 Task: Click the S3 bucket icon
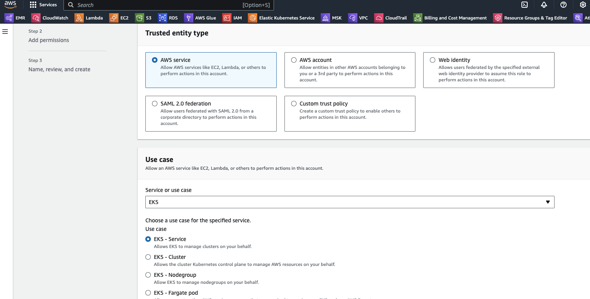[x=139, y=18]
